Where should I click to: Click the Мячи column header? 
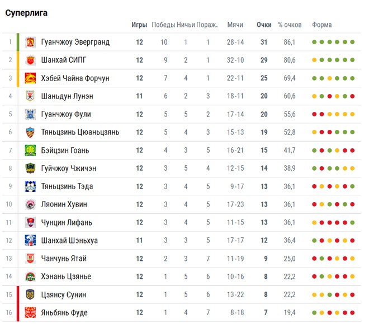tap(235, 25)
